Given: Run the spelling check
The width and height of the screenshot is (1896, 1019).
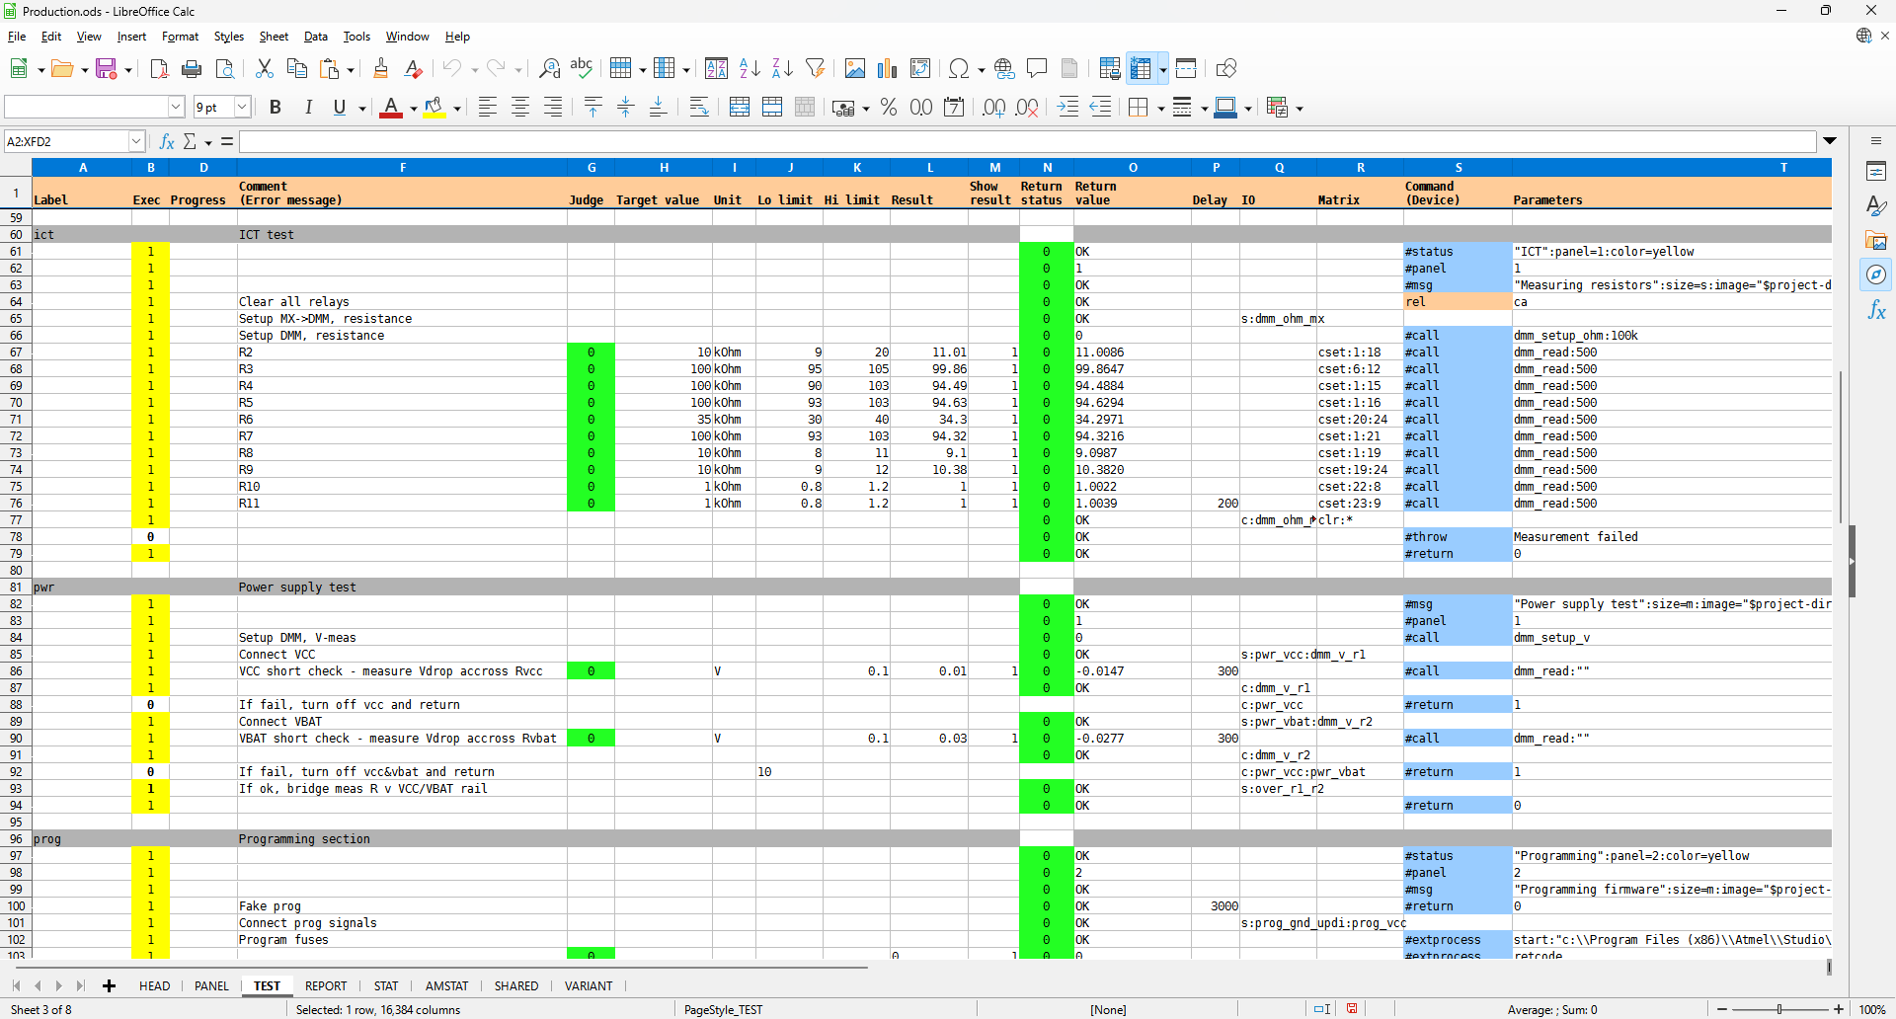Looking at the screenshot, I should pos(582,68).
